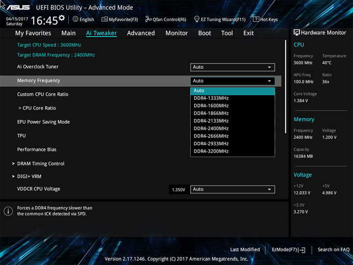This screenshot has width=353, height=265.
Task: Go to the Exit tab
Action: click(x=249, y=33)
